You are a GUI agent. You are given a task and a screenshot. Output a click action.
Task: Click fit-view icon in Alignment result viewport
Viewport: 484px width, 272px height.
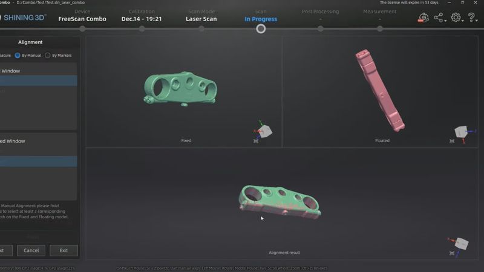[452, 253]
